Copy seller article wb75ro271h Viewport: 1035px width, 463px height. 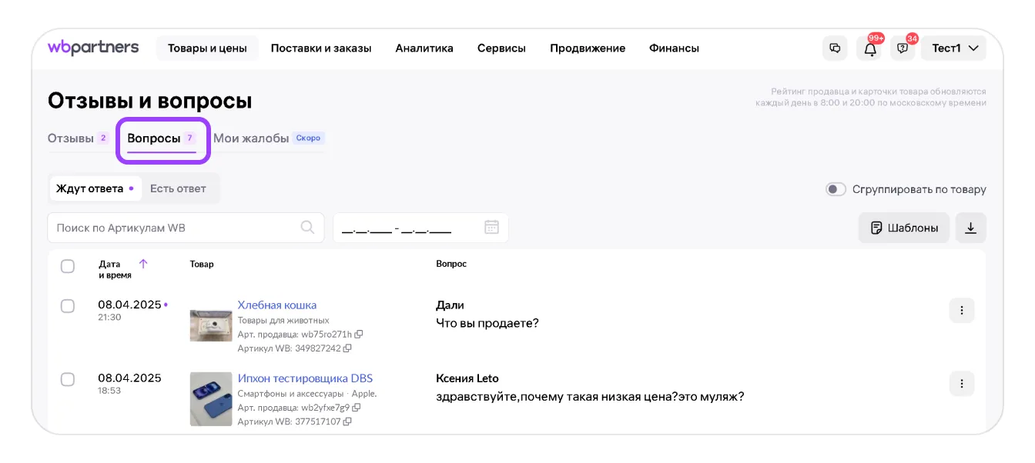coord(359,335)
